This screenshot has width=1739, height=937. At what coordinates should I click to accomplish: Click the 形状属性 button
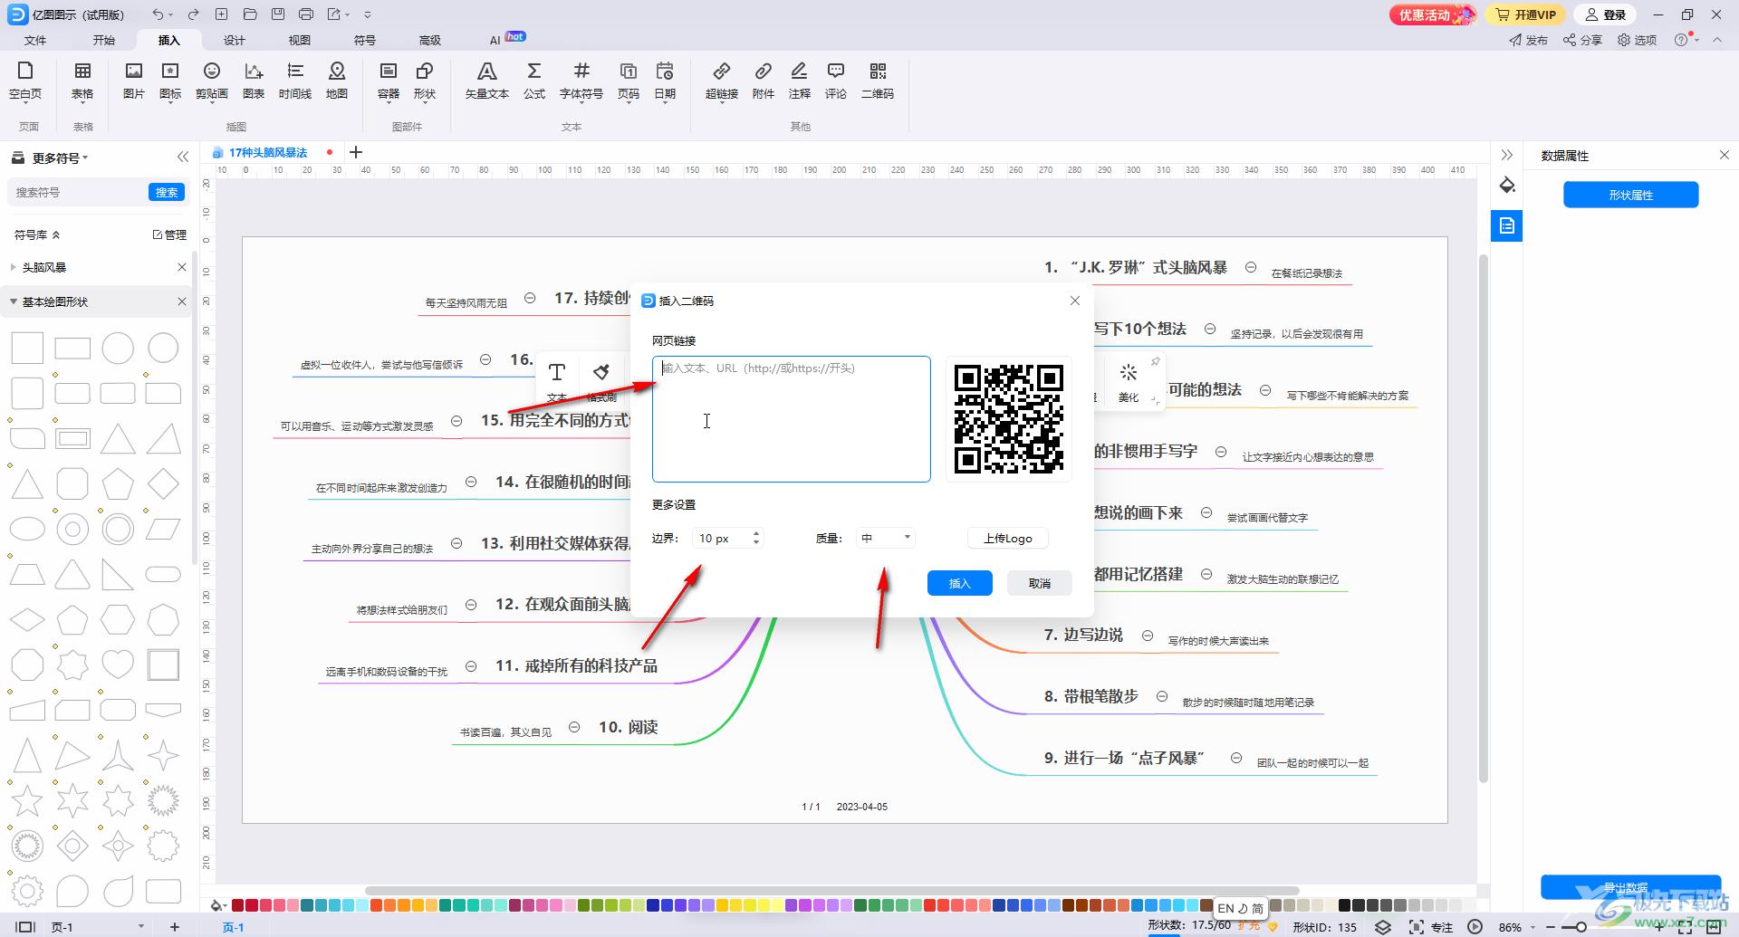(x=1630, y=195)
